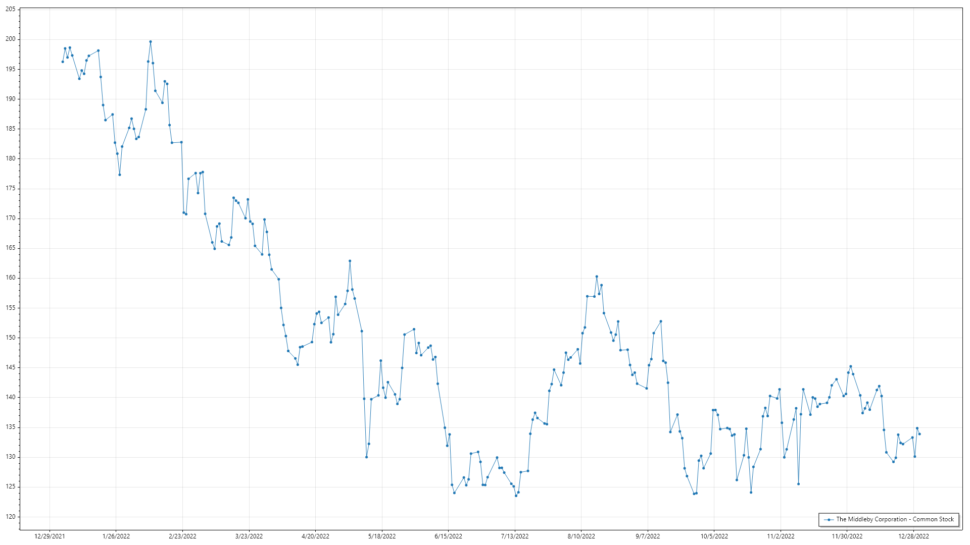Click the 145 y-axis tick label
This screenshot has width=970, height=545.
[x=11, y=367]
